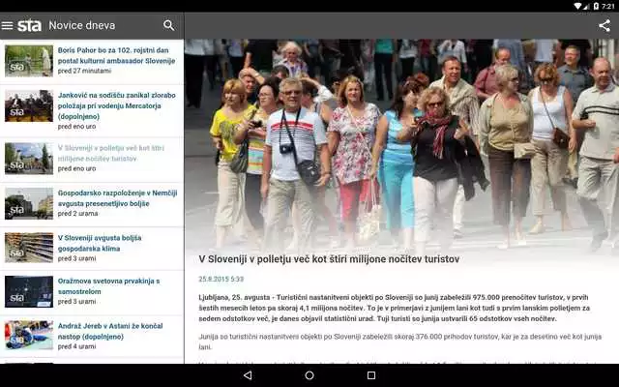Open the hamburger navigation menu
The image size is (619, 387).
[7, 26]
